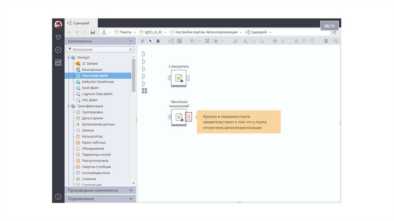Click the graduation cap icon in sidebar
The height and width of the screenshot is (221, 394).
[x=58, y=37]
